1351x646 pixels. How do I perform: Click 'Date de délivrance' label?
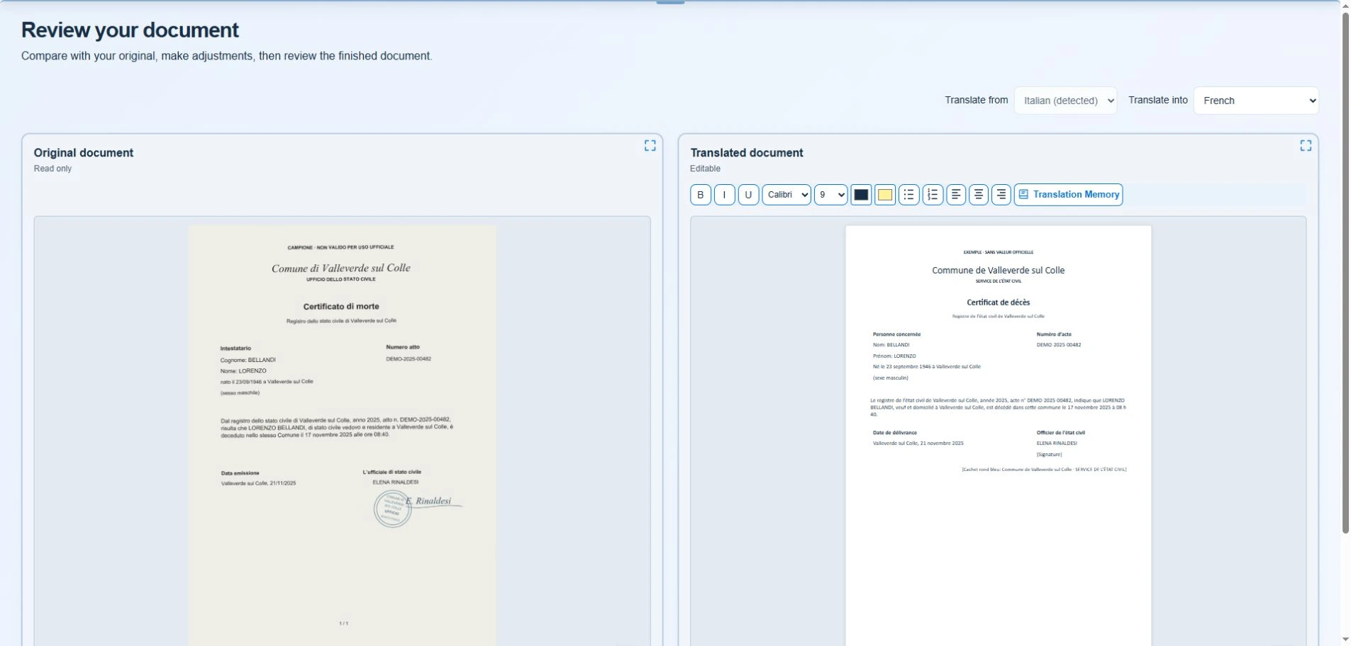[x=894, y=433]
